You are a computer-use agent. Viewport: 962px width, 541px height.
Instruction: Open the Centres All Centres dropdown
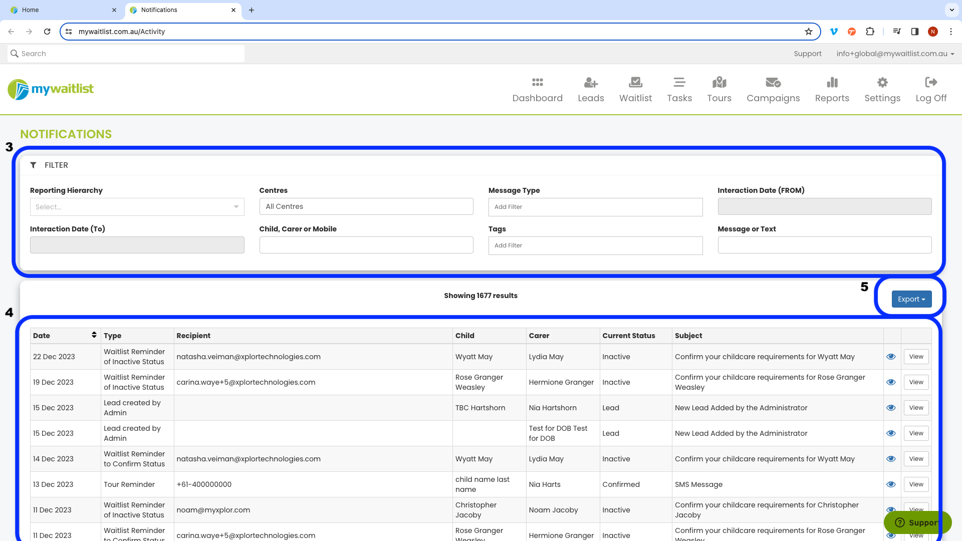(x=366, y=206)
